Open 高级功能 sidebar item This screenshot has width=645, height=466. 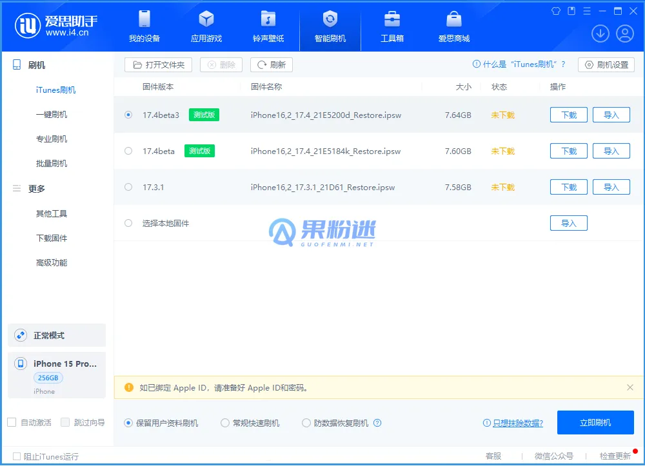point(52,262)
